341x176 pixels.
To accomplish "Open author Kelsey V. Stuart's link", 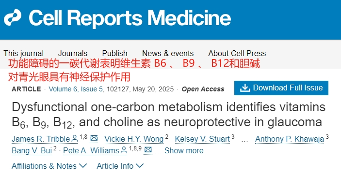I will 202,139.
